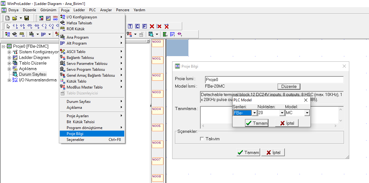Click the Counter C function icon
The height and width of the screenshot is (183, 369).
tap(137, 26)
